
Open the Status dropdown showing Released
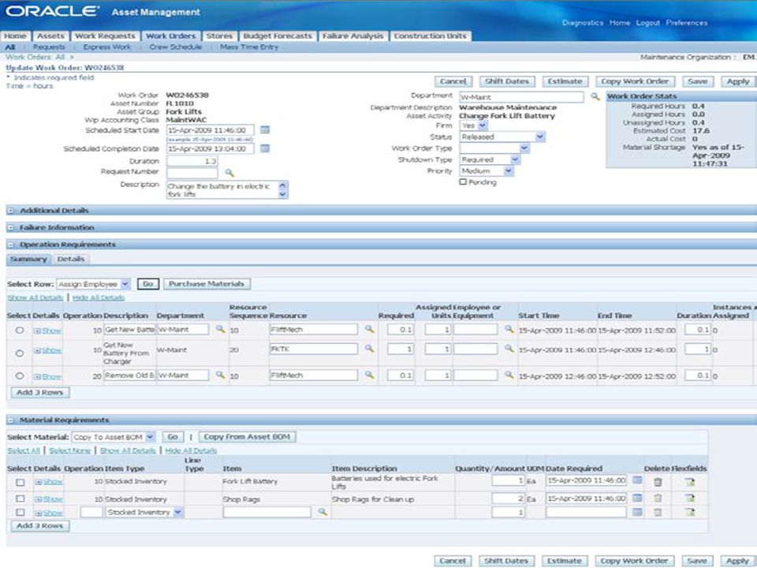click(x=502, y=136)
